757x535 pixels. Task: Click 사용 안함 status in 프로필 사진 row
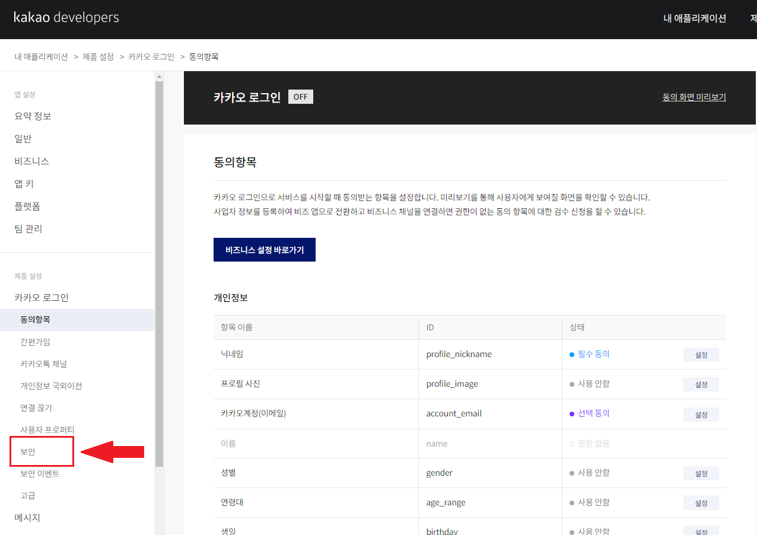click(x=594, y=384)
